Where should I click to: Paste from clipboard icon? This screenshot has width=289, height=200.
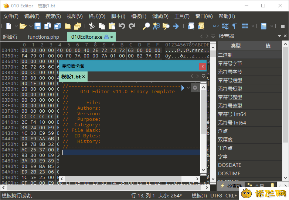pos(112,26)
